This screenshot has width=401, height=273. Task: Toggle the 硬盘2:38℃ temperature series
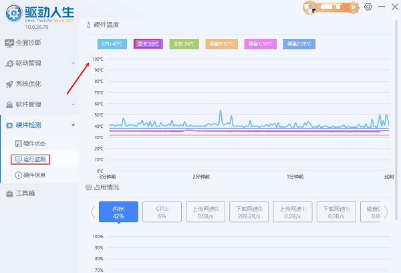[x=299, y=43]
